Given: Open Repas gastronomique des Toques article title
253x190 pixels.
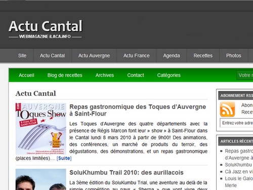Looking at the screenshot, I should click(138, 110).
